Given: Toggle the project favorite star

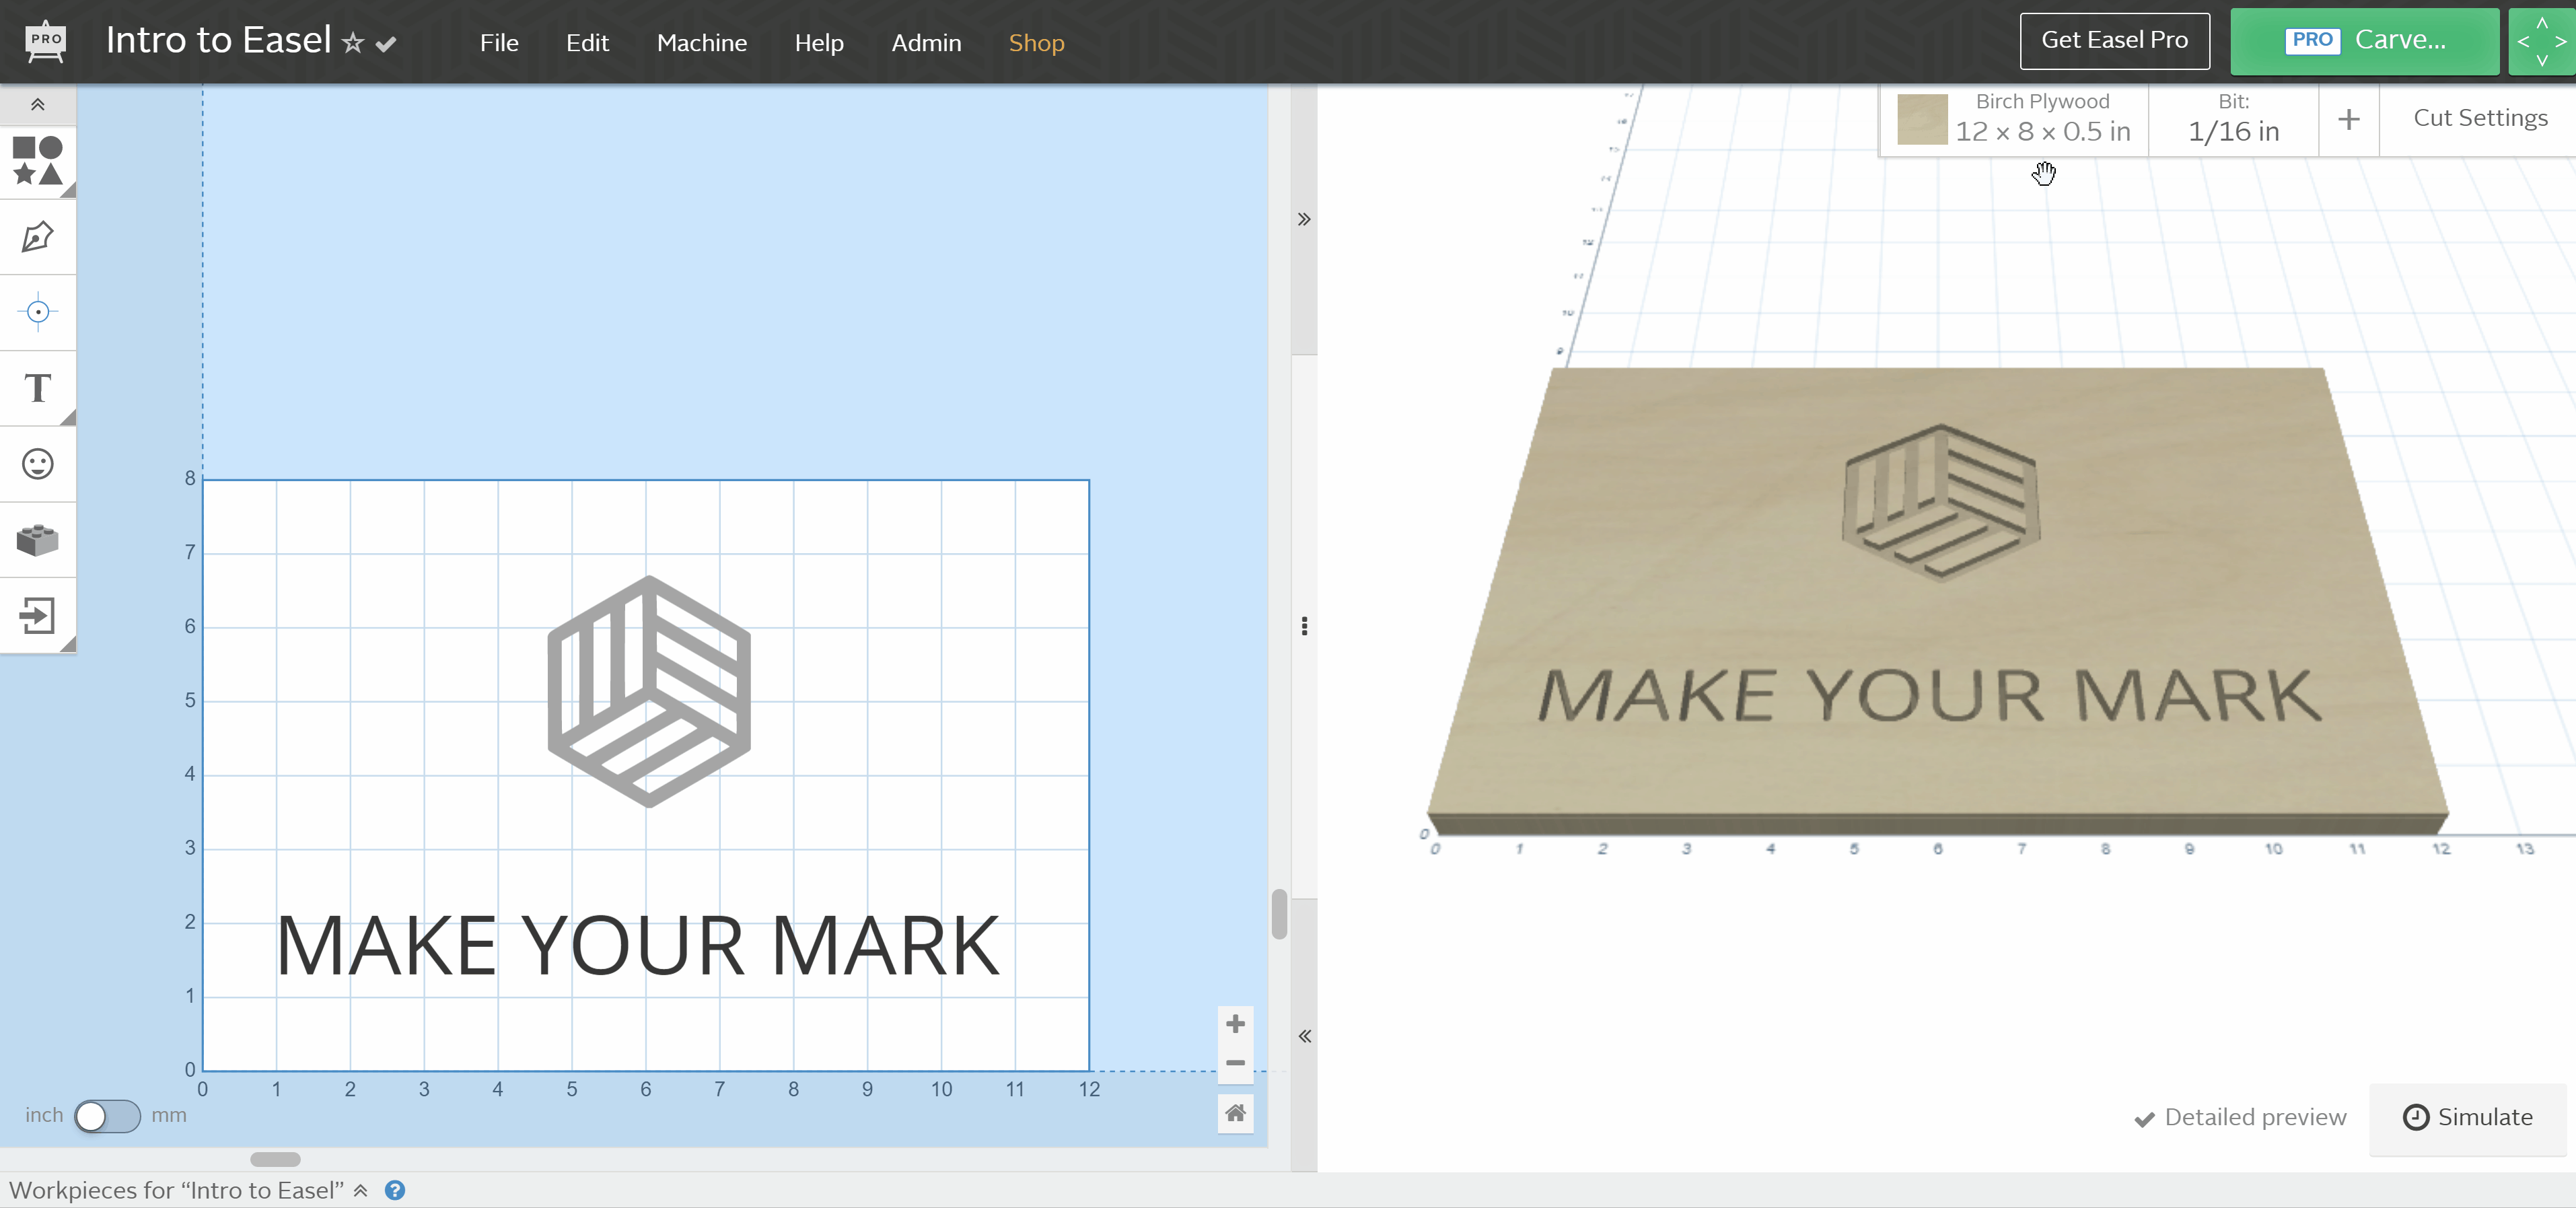Looking at the screenshot, I should pos(352,43).
